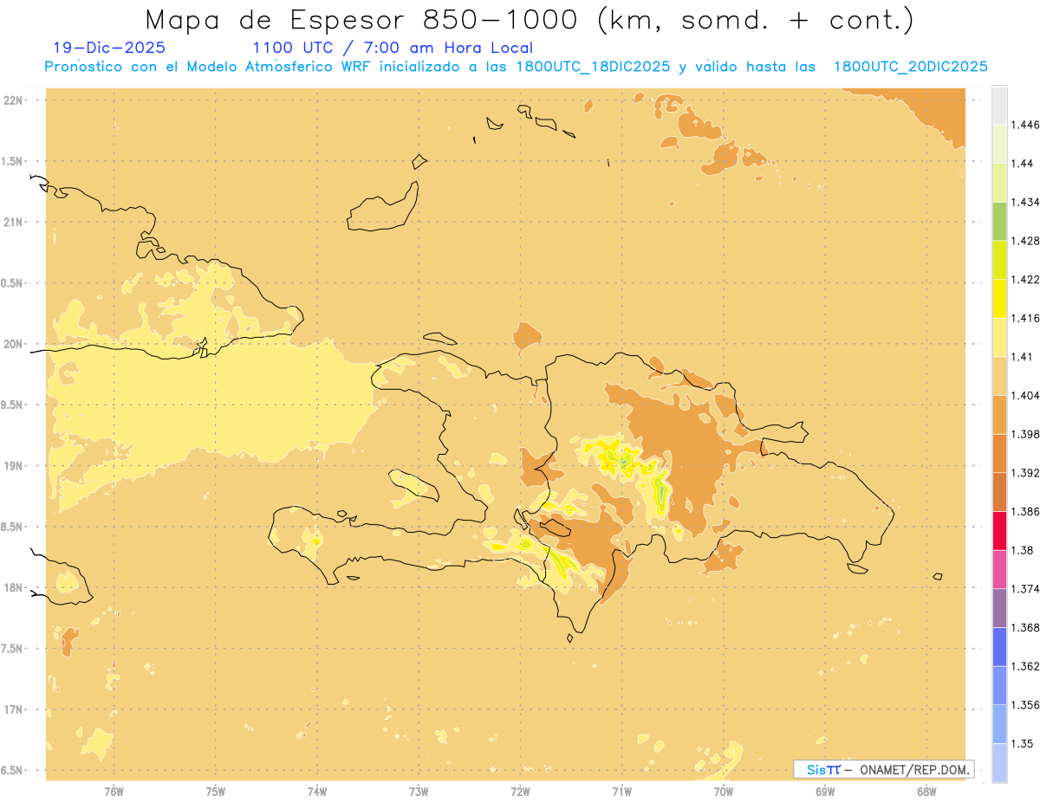1040x803 pixels.
Task: Pick the lightest blue swatch below 1.35
Action: tap(999, 763)
